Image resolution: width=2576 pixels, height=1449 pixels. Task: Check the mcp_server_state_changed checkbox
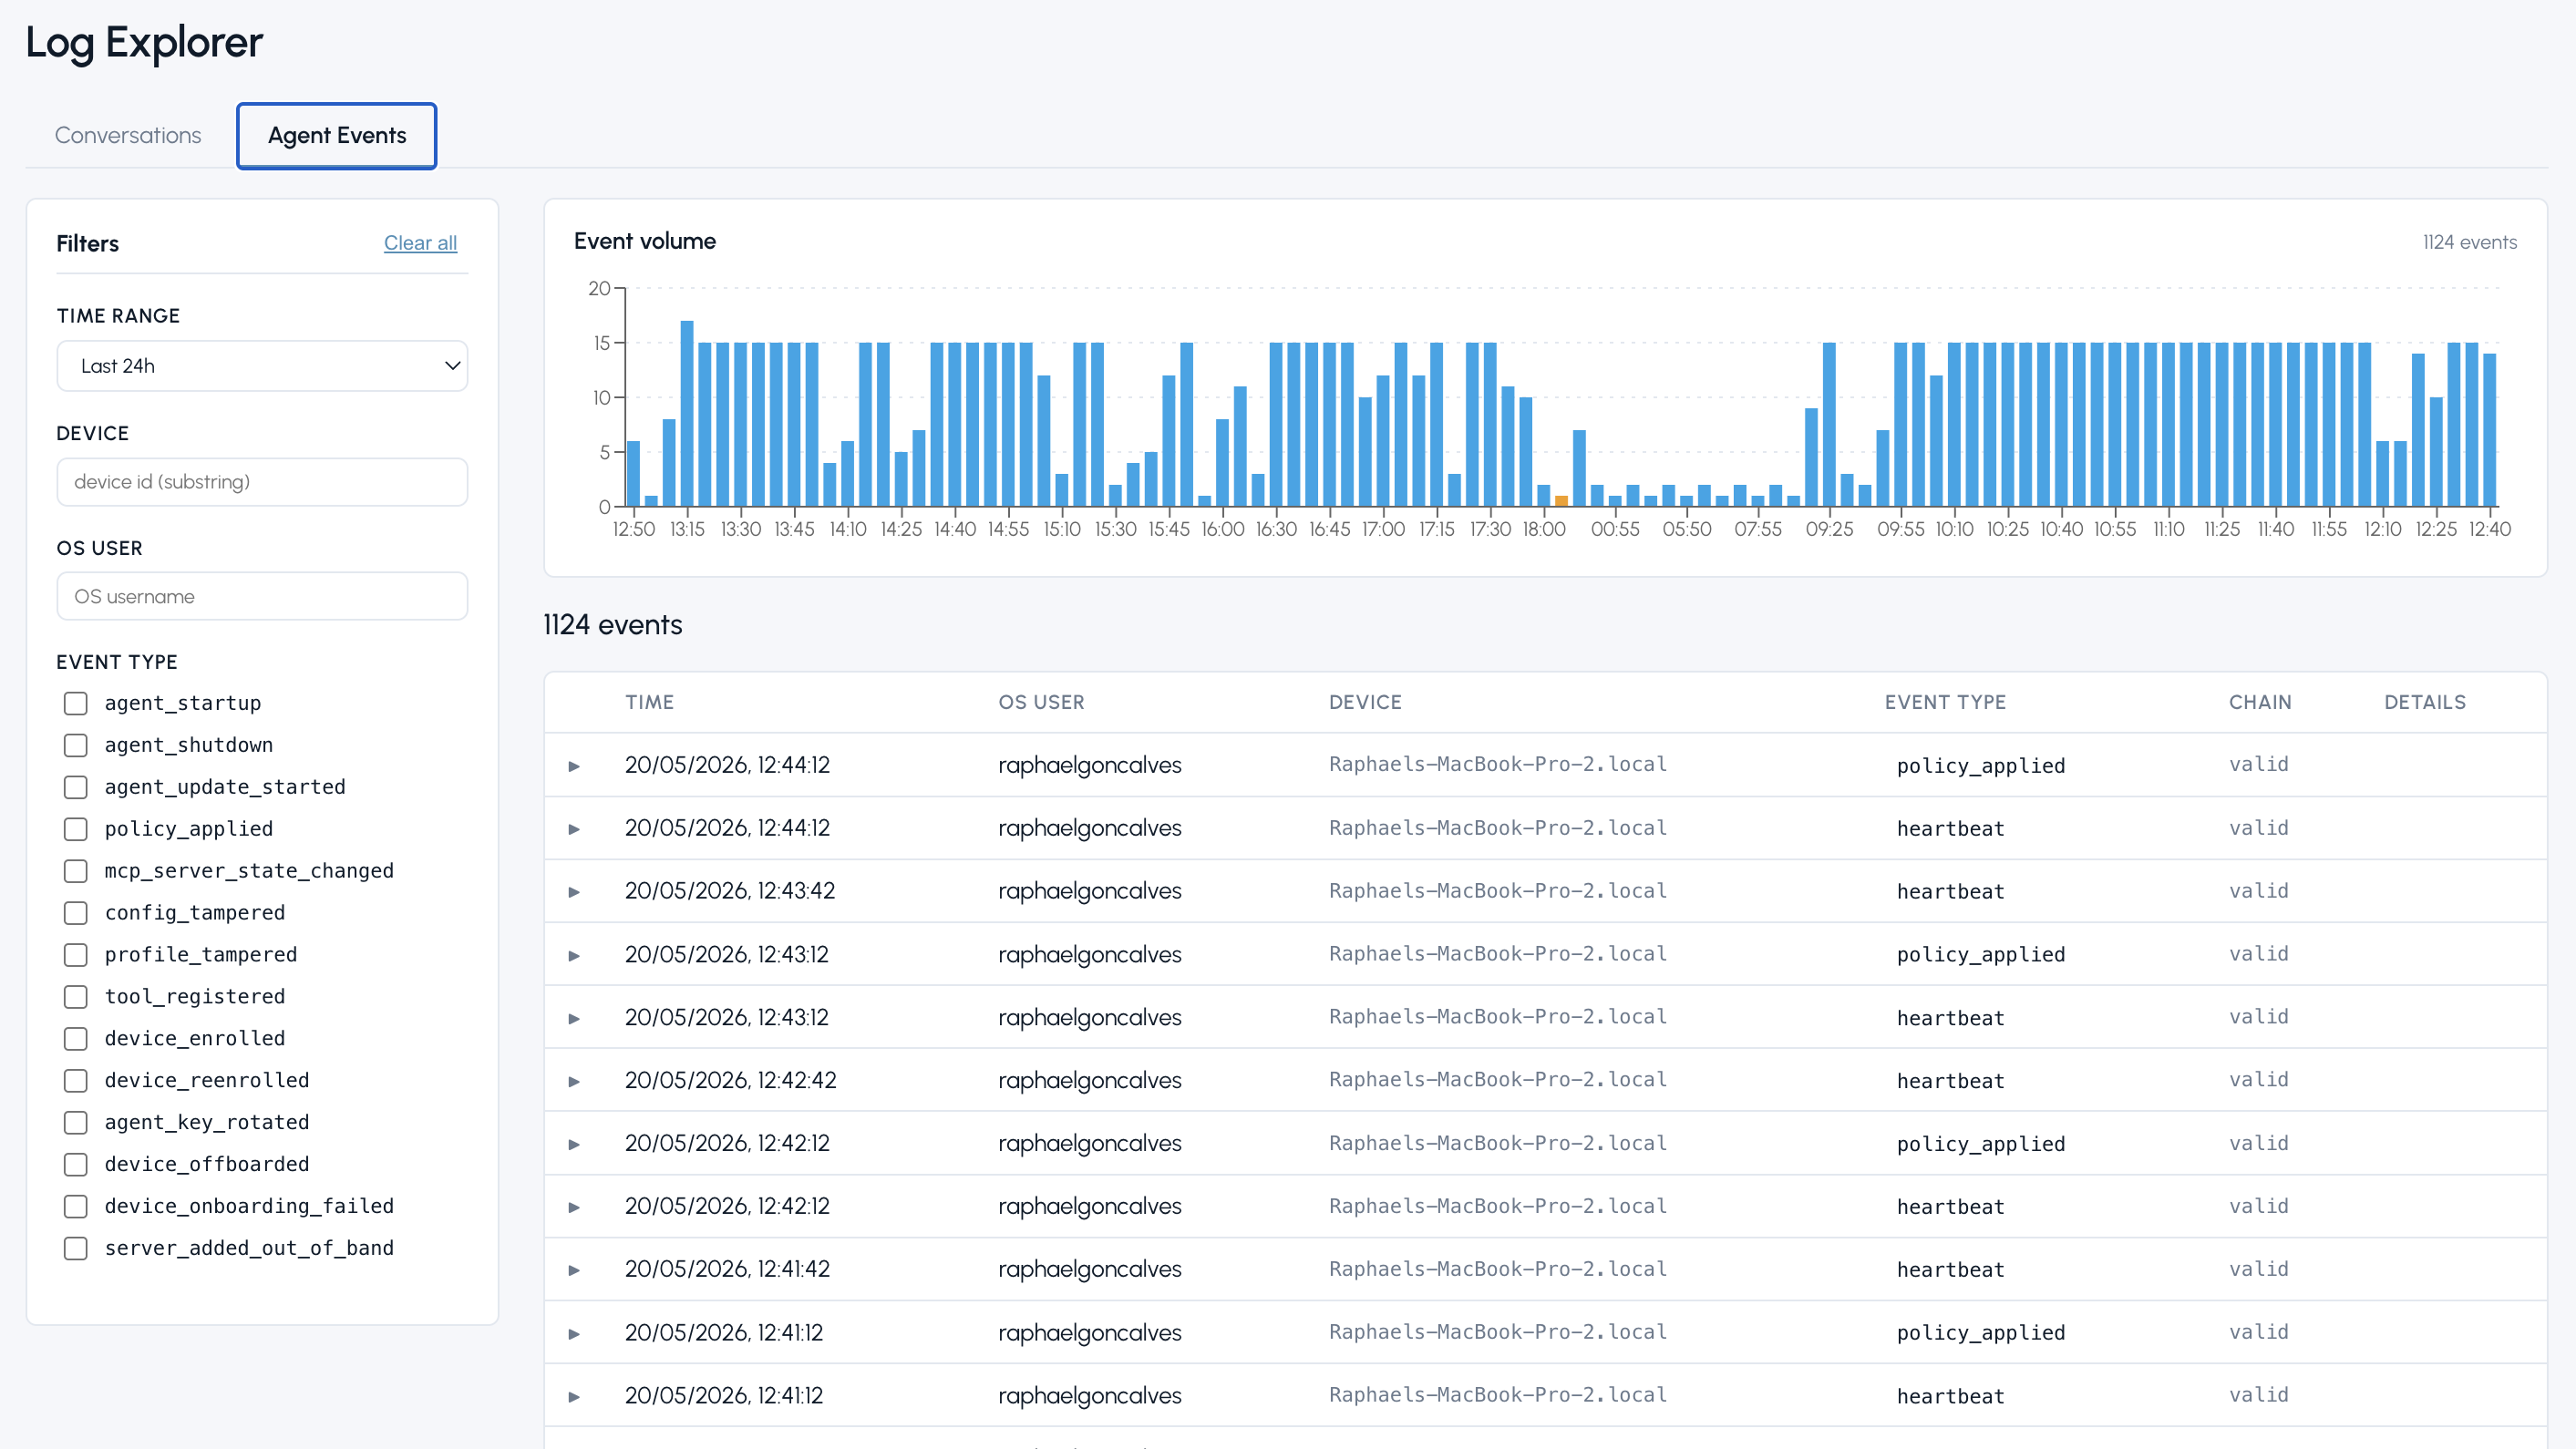76,871
